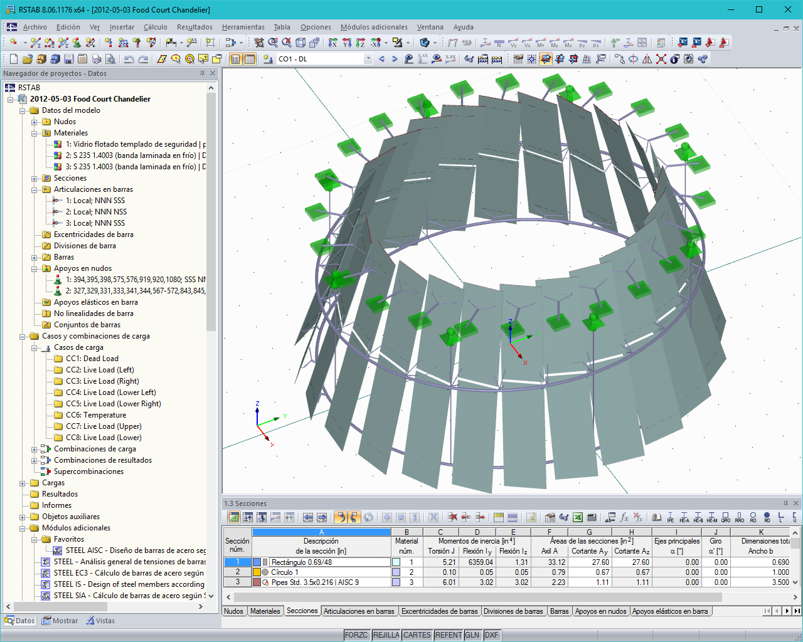Image resolution: width=803 pixels, height=642 pixels.
Task: Toggle the REJILLA grid in the status bar
Action: pyautogui.click(x=386, y=634)
